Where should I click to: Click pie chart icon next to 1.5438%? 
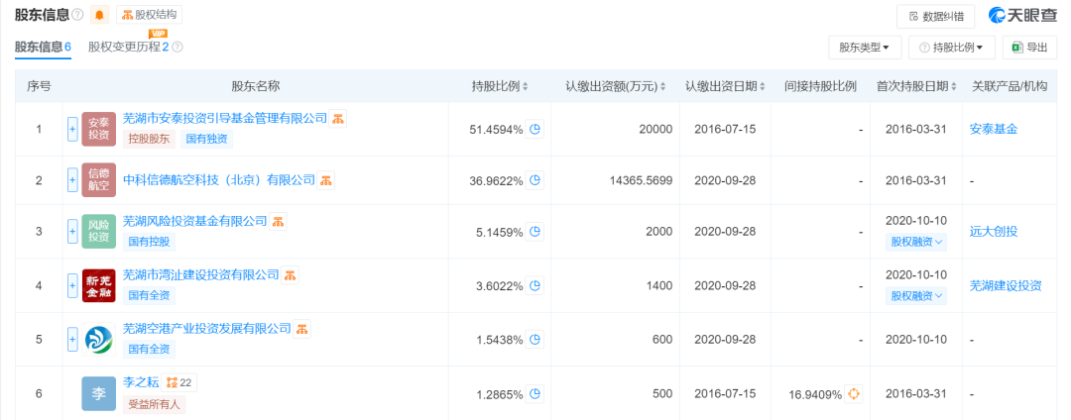(535, 339)
